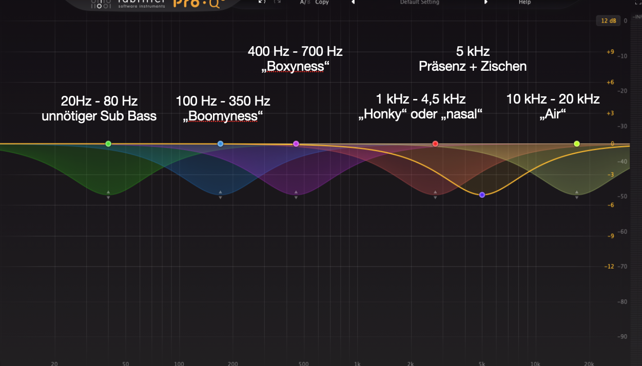The height and width of the screenshot is (366, 642).
Task: Select the magenta Boxyness EQ band node
Action: [296, 144]
